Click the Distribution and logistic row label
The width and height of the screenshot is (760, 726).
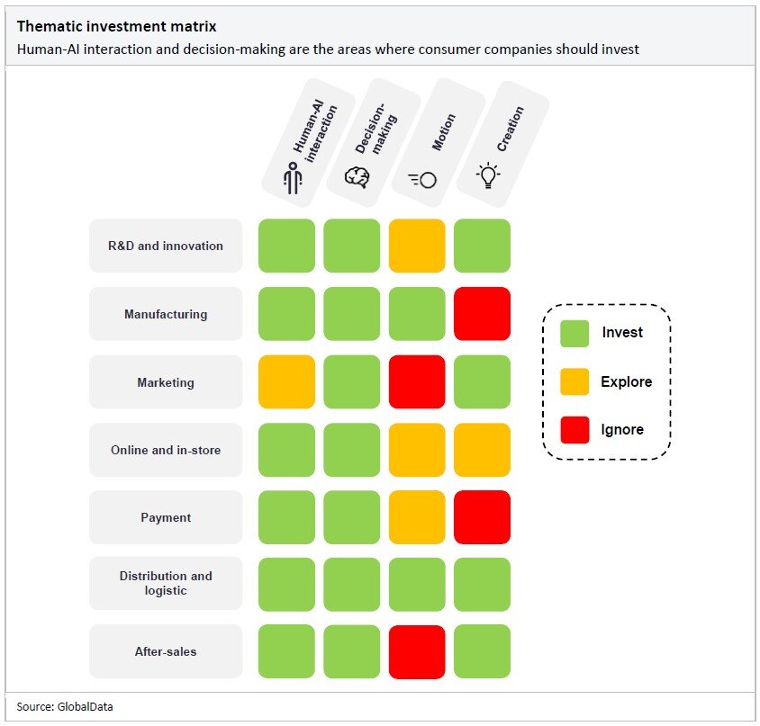coord(166,583)
